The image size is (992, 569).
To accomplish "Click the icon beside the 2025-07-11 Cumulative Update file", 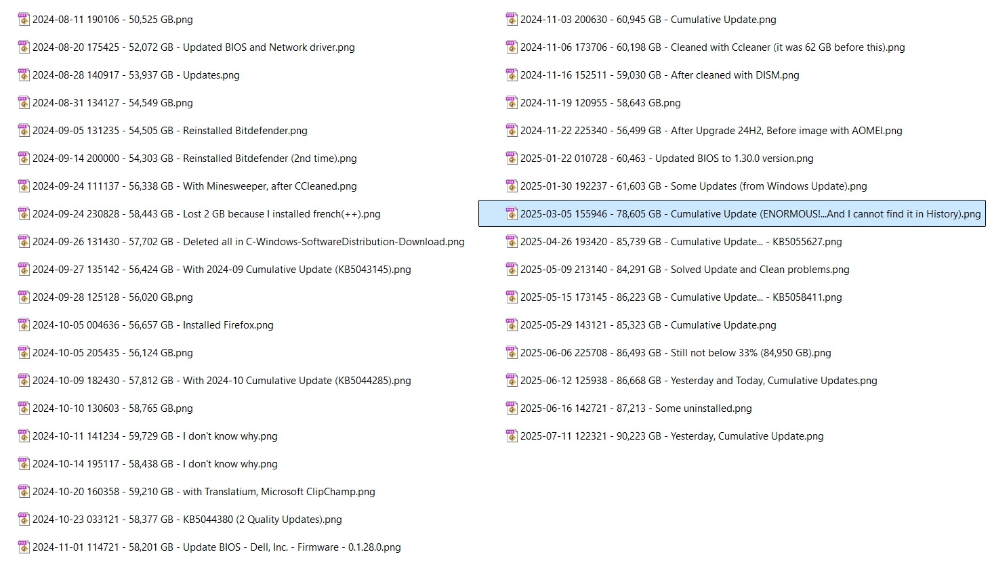I will point(511,436).
